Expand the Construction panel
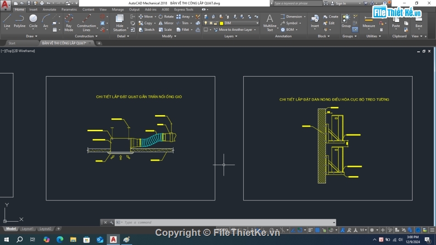 (x=86, y=36)
